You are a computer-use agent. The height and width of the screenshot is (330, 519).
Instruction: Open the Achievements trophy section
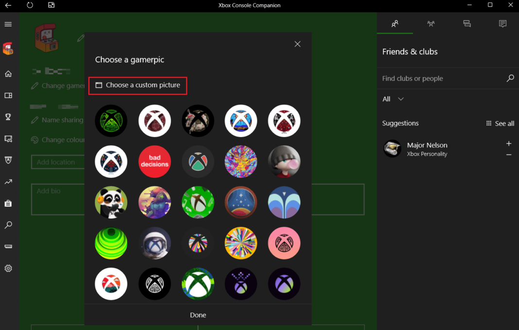pyautogui.click(x=8, y=117)
